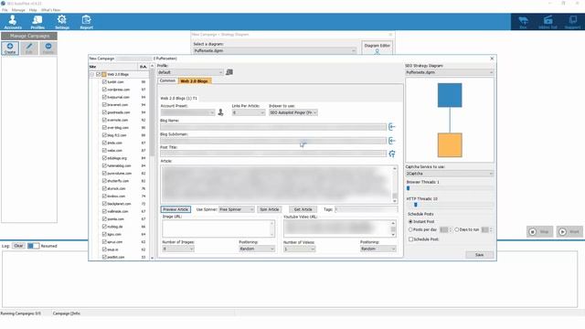Open the Number of Images dropdown
Image resolution: width=585 pixels, height=329 pixels.
[178, 249]
